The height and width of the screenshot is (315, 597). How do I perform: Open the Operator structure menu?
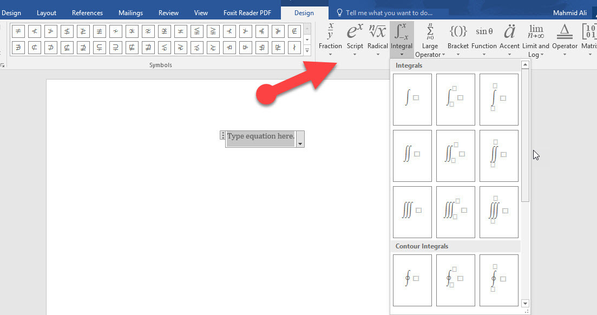click(x=565, y=39)
